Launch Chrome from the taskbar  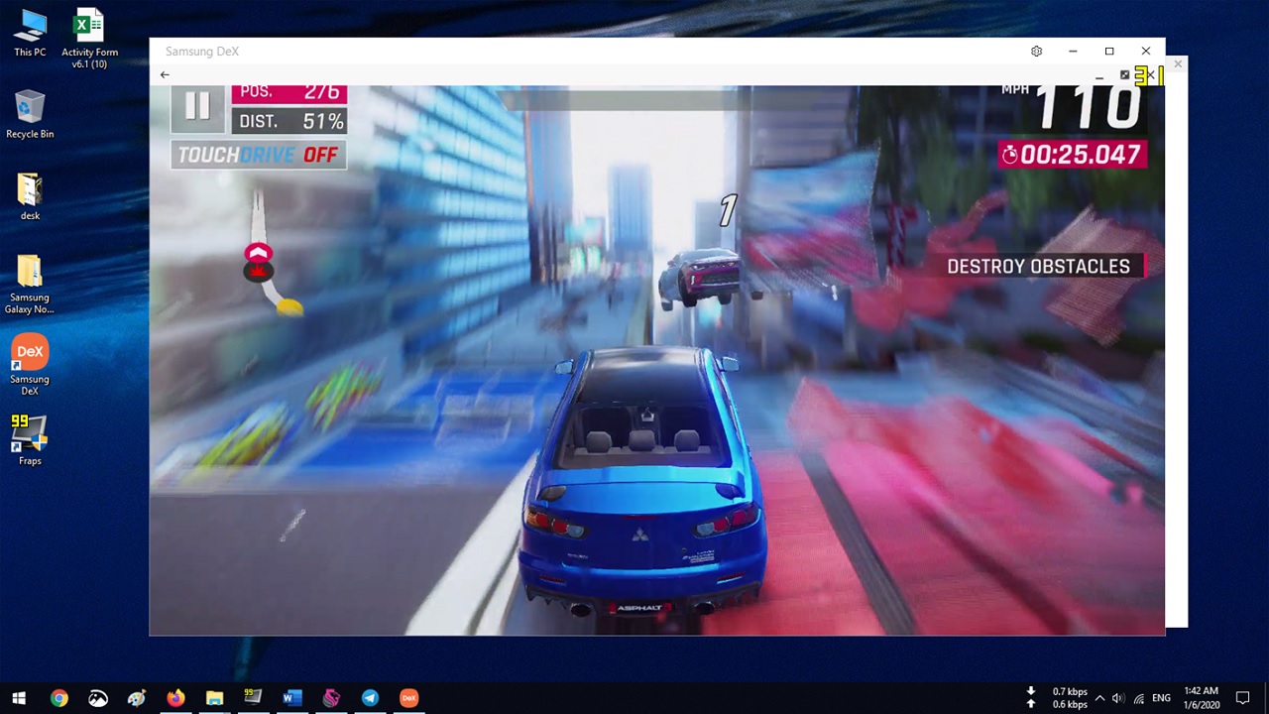click(x=59, y=698)
